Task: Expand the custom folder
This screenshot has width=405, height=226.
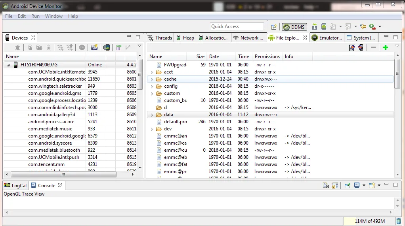Action: point(152,94)
